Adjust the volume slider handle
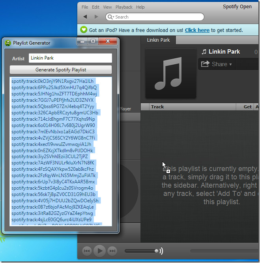Image resolution: width=260 pixels, height=263 pixels. 157,251
